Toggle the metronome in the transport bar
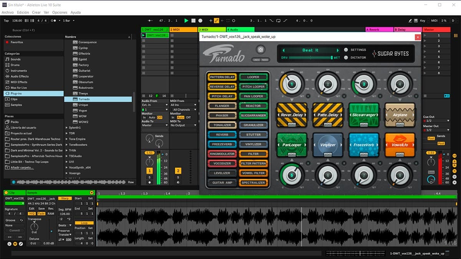Viewport: 461px width, 259px height. [x=54, y=21]
